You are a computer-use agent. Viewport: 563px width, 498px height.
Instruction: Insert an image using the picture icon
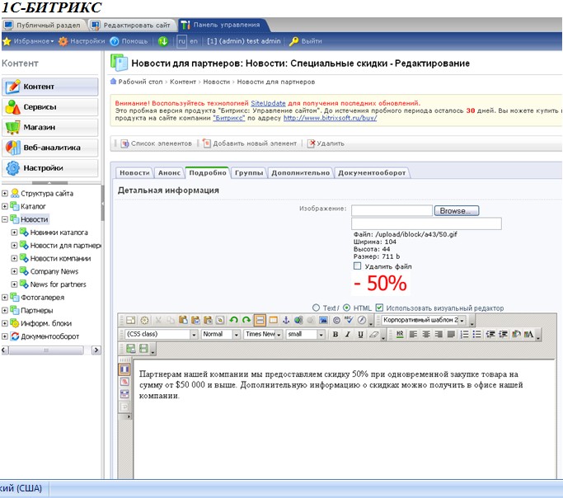pos(323,320)
